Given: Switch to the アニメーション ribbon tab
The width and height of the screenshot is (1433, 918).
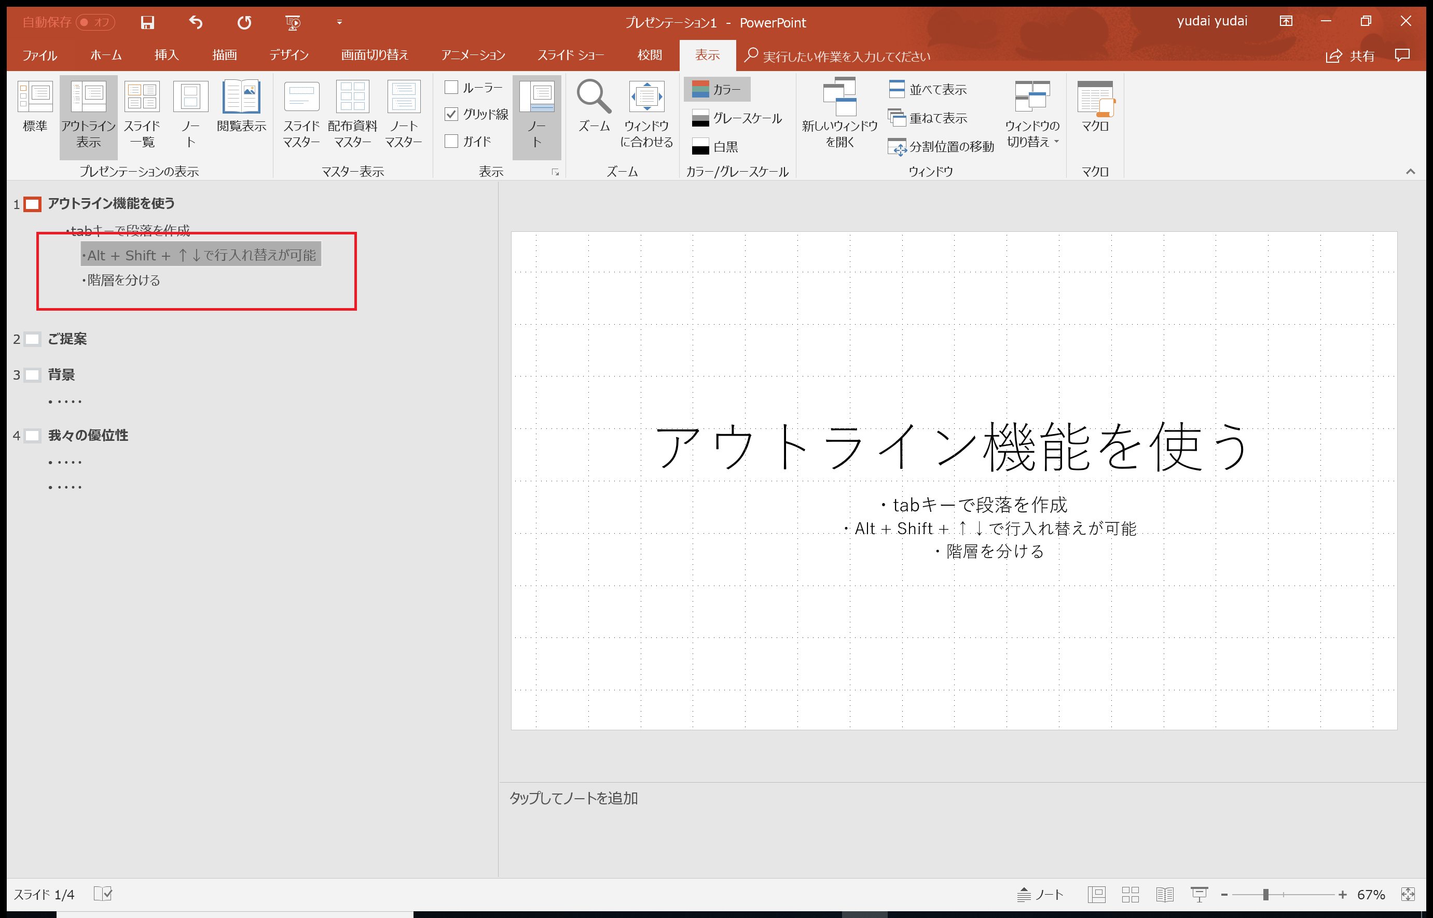Looking at the screenshot, I should [474, 55].
